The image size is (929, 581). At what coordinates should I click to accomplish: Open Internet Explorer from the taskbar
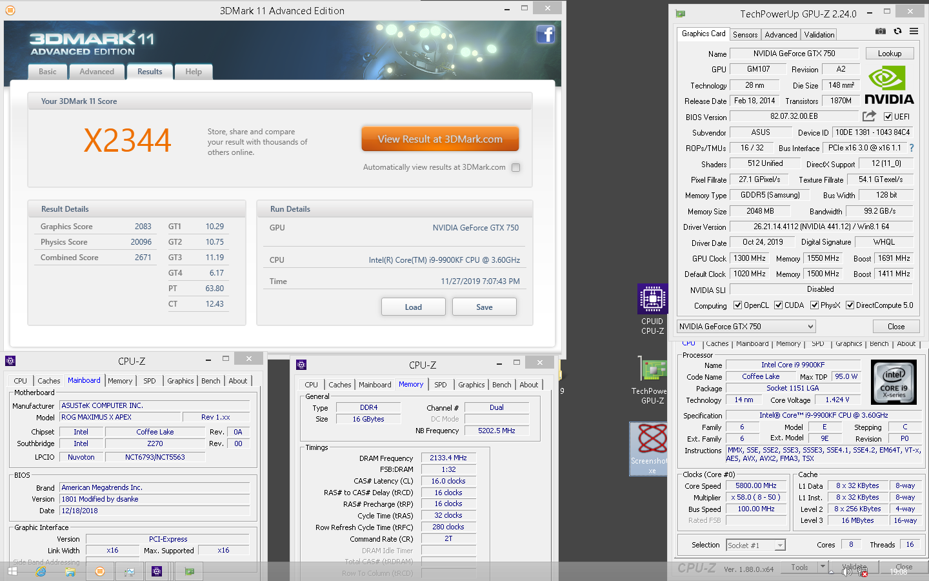tap(41, 571)
